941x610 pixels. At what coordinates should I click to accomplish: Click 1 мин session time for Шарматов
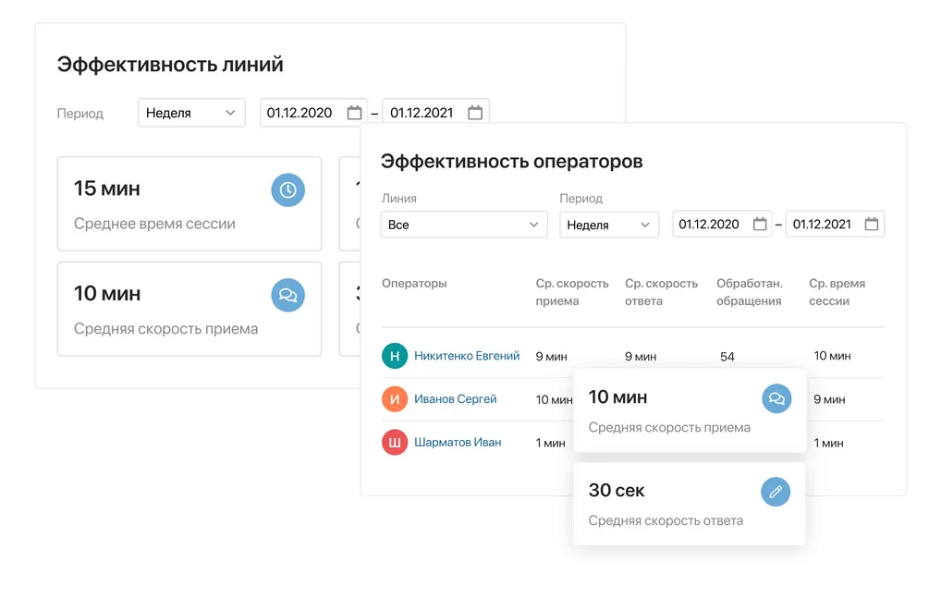(x=828, y=444)
